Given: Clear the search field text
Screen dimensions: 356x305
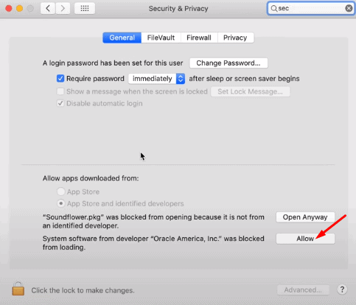Looking at the screenshot, I should pos(349,8).
